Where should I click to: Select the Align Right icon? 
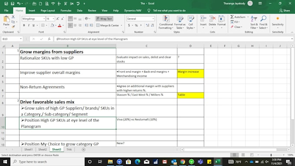tap(80, 25)
